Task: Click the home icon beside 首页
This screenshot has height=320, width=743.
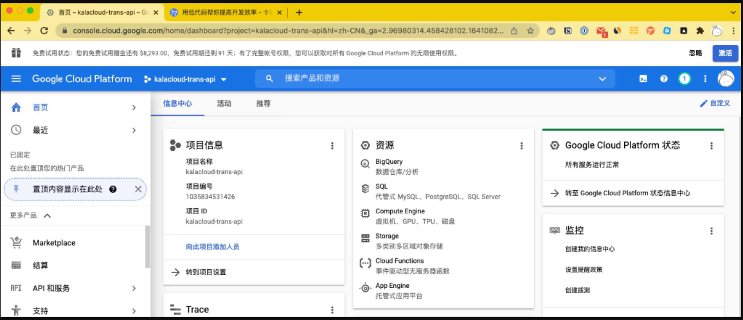Action: point(16,107)
